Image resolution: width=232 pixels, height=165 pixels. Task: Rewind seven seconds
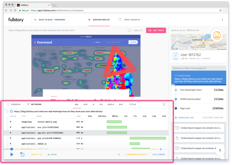point(22,154)
